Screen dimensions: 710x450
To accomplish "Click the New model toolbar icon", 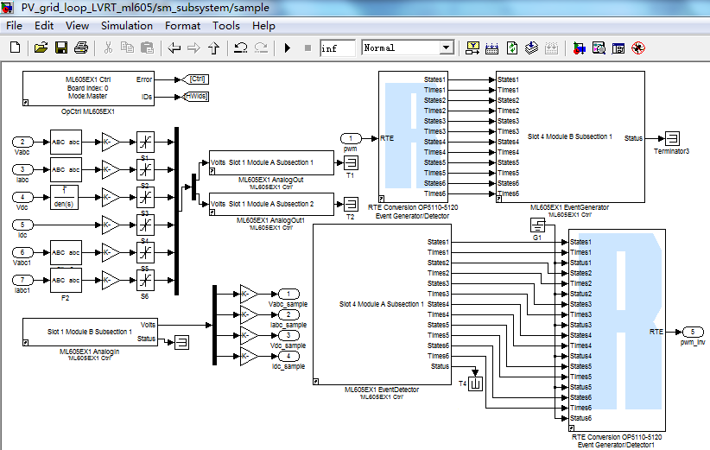I will coord(14,48).
